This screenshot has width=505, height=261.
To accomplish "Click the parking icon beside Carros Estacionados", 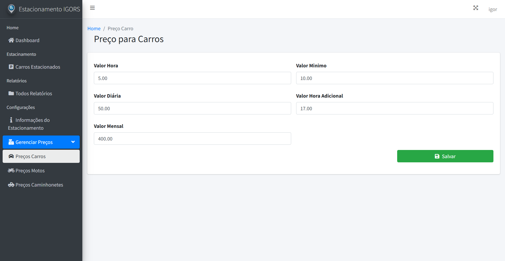I will [x=11, y=67].
